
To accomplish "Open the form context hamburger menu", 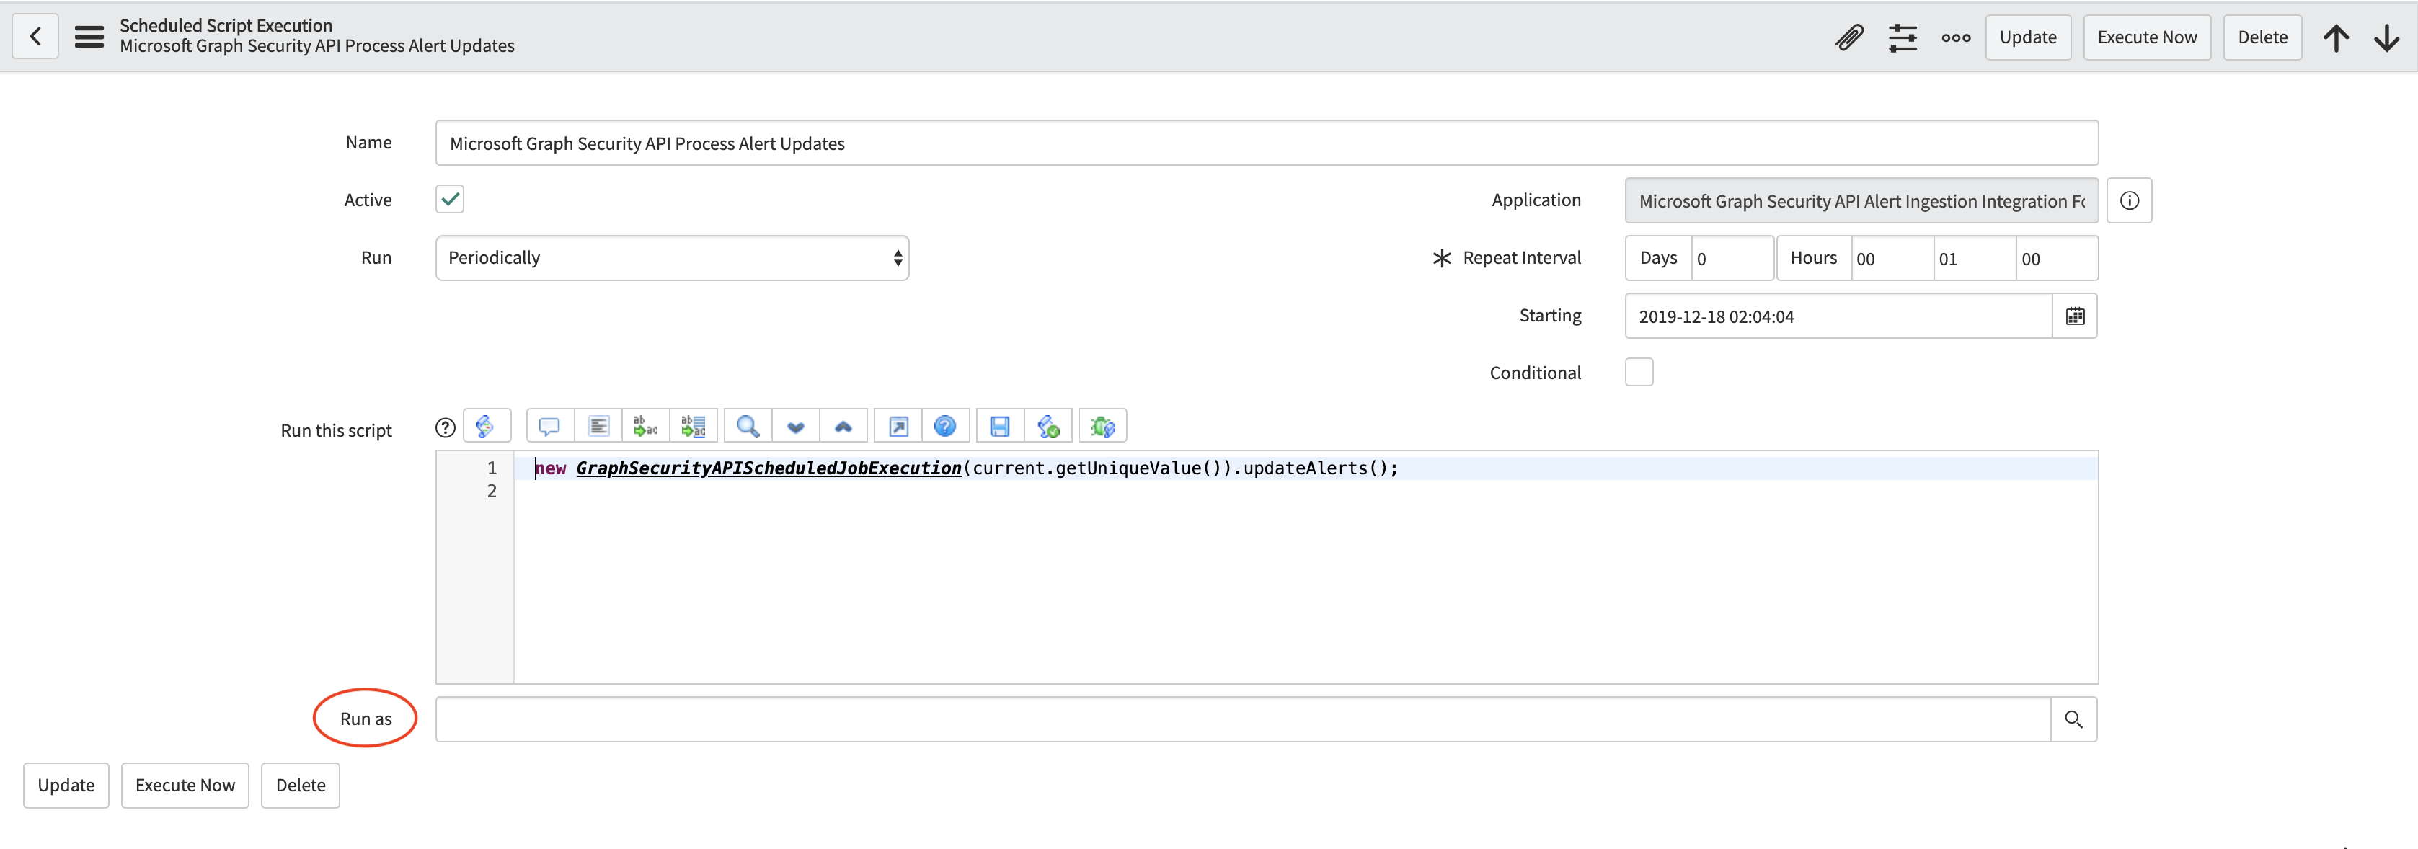I will (x=89, y=37).
